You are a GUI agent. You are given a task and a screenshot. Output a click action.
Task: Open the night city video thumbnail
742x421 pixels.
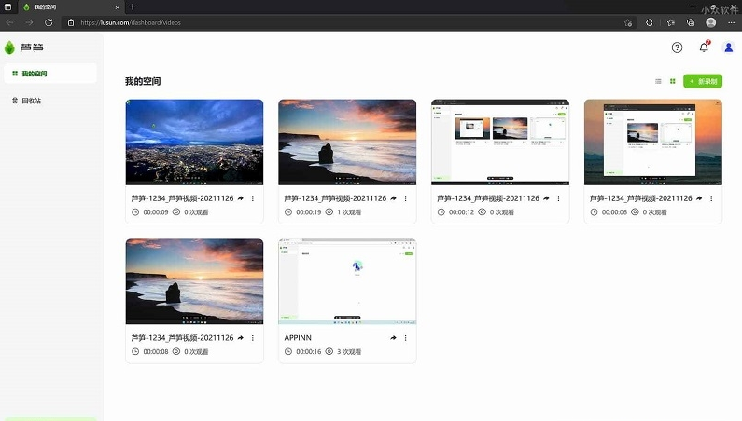tap(194, 143)
